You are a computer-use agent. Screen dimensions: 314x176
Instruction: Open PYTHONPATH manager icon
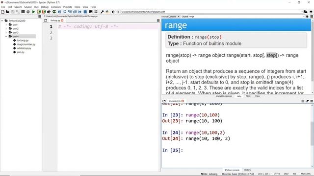pos(107,12)
